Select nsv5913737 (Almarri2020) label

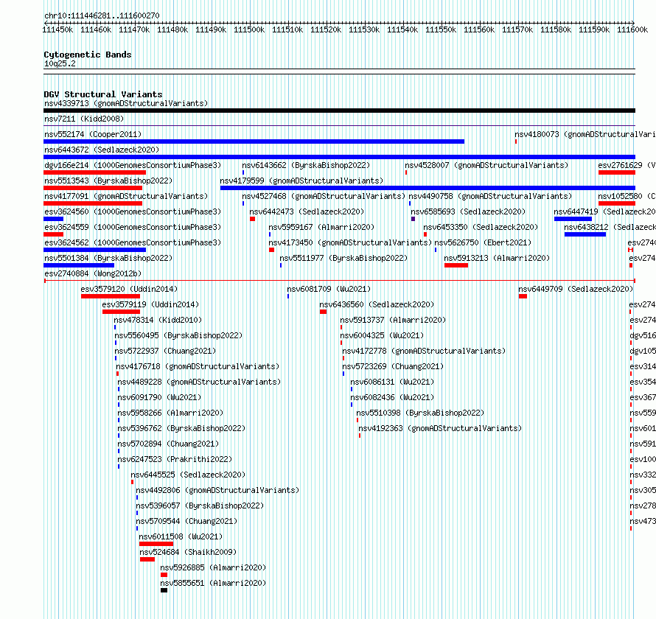click(x=393, y=320)
